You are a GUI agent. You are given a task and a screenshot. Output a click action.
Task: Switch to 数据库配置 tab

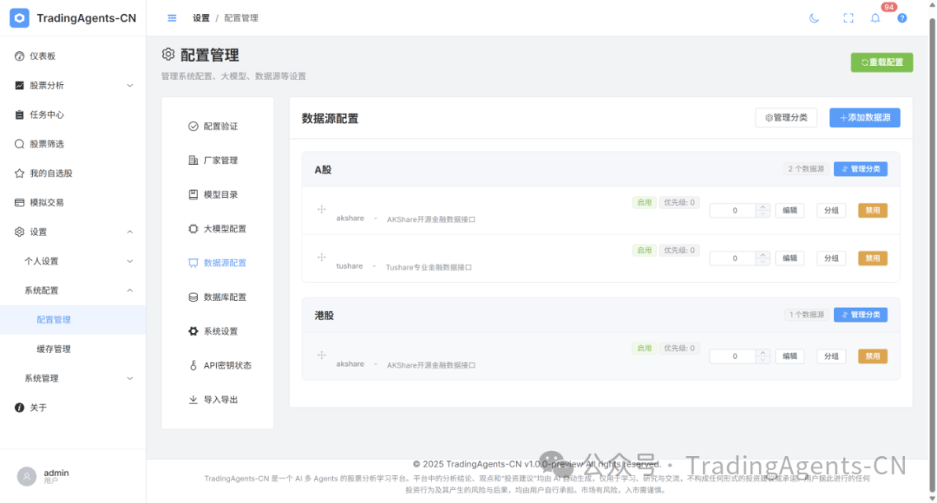(x=224, y=297)
